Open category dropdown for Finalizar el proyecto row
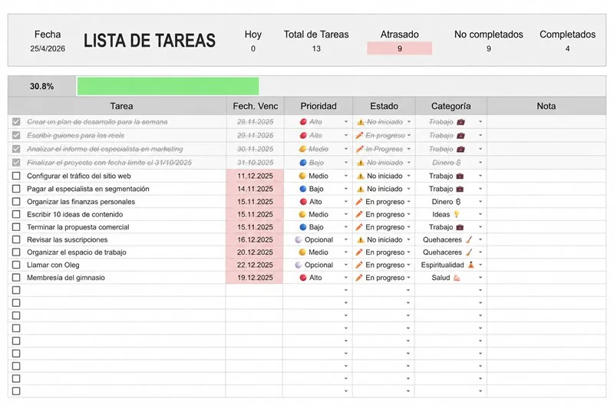This screenshot has height=409, width=614. 480,163
